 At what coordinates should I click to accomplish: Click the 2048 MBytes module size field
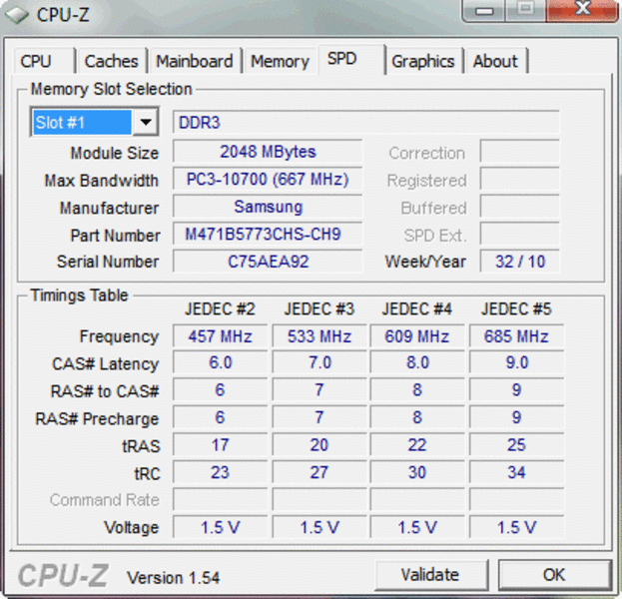click(268, 152)
